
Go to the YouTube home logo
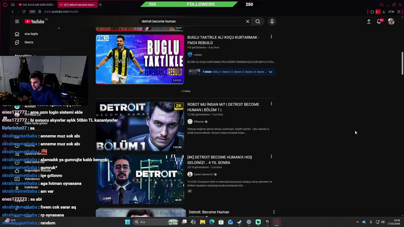pos(35,21)
